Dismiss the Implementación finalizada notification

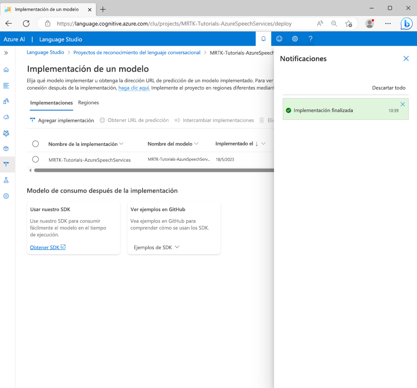point(403,104)
